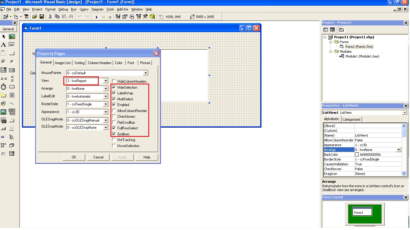Choose the OLE control in toolbox
The width and height of the screenshot is (410, 230).
click(4, 120)
